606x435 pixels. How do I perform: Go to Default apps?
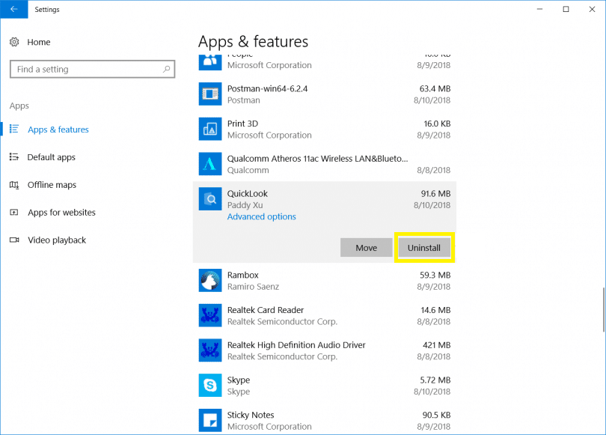pos(52,157)
